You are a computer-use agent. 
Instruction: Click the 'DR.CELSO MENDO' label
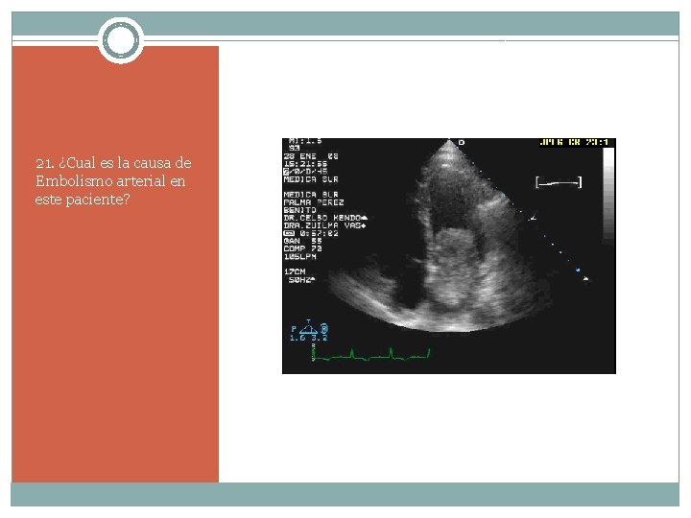click(x=324, y=218)
